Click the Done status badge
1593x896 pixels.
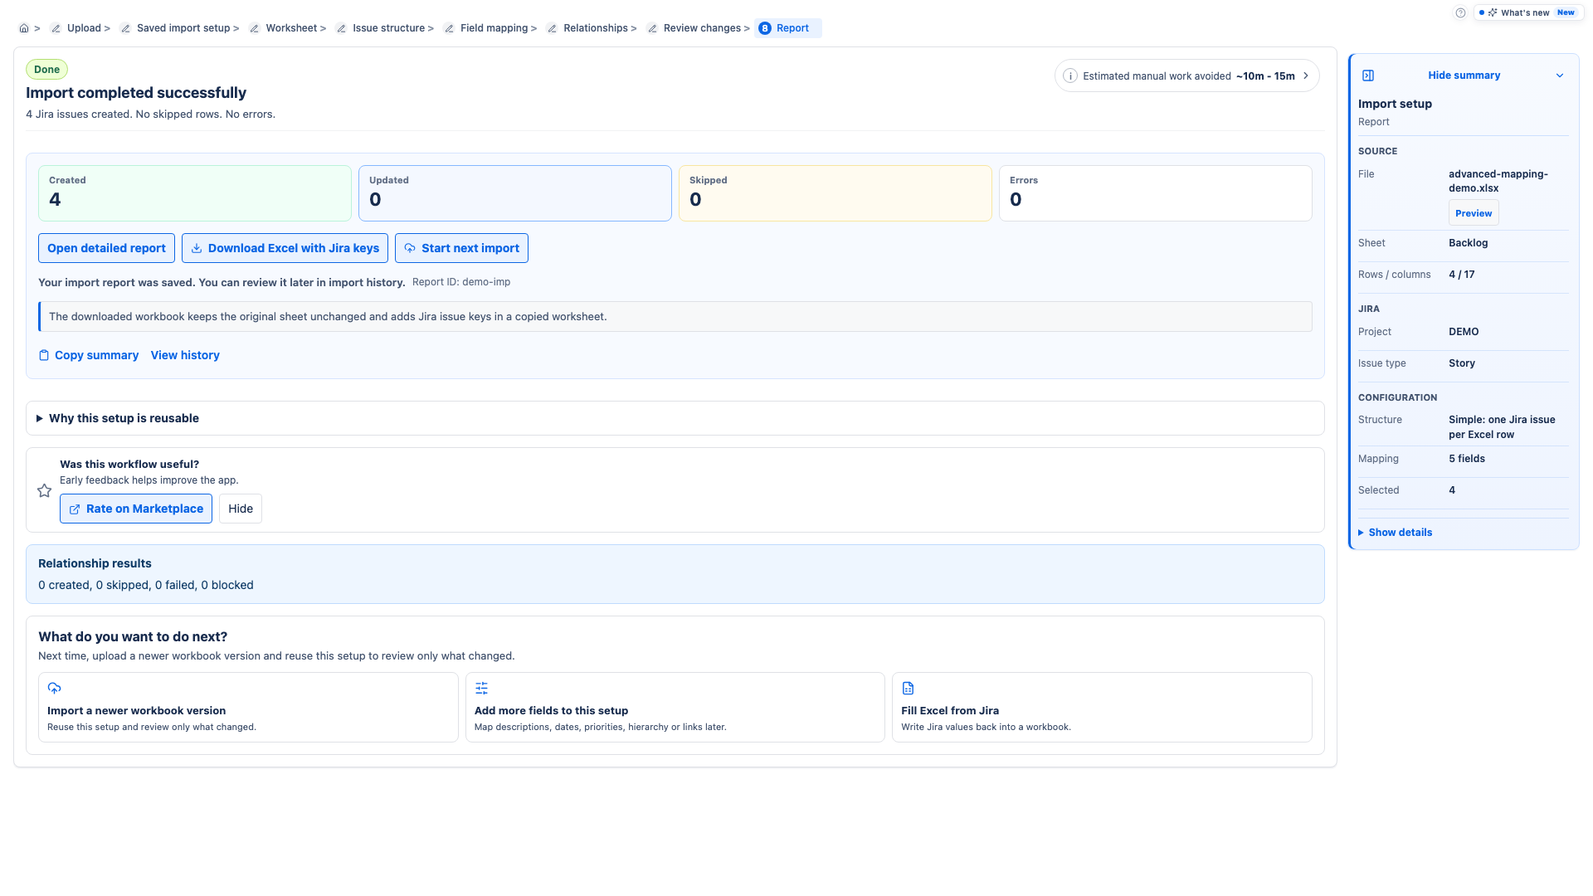pyautogui.click(x=46, y=70)
